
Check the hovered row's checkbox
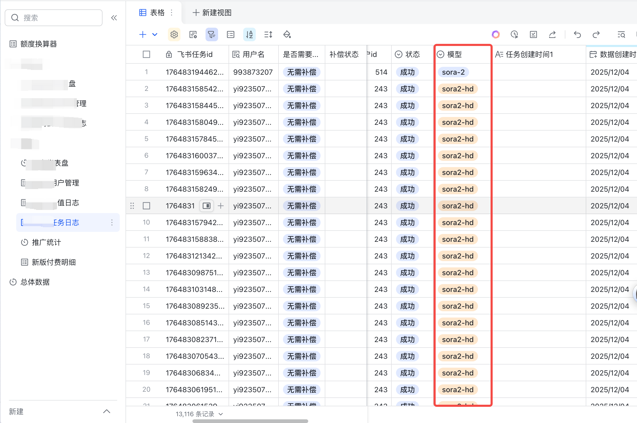146,206
